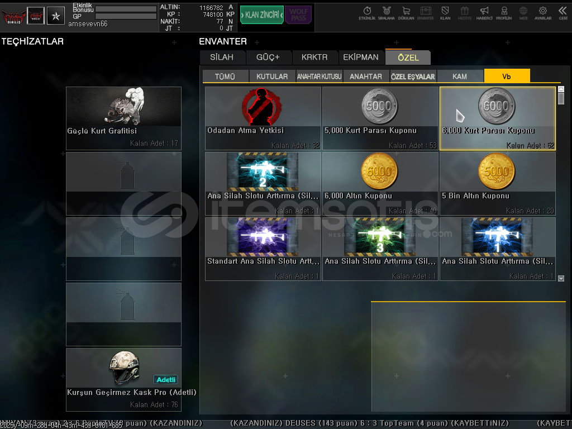Click Kalan Adet : 40 text
This screenshot has height=429, width=572.
(413, 211)
